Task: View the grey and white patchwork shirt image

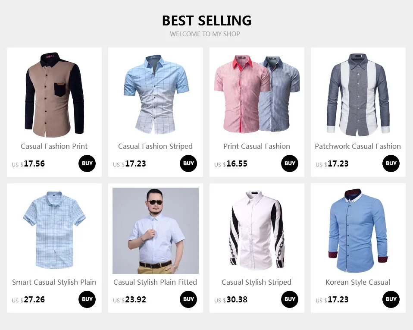Action: tap(358, 95)
